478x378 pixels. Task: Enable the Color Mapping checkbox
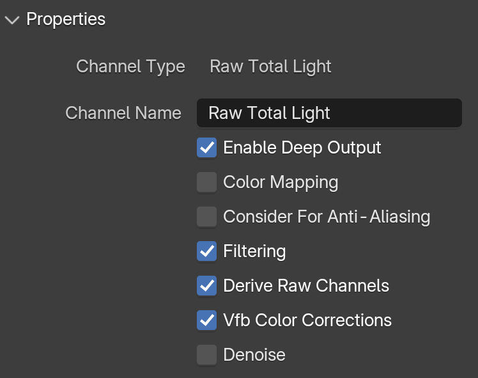pos(206,182)
